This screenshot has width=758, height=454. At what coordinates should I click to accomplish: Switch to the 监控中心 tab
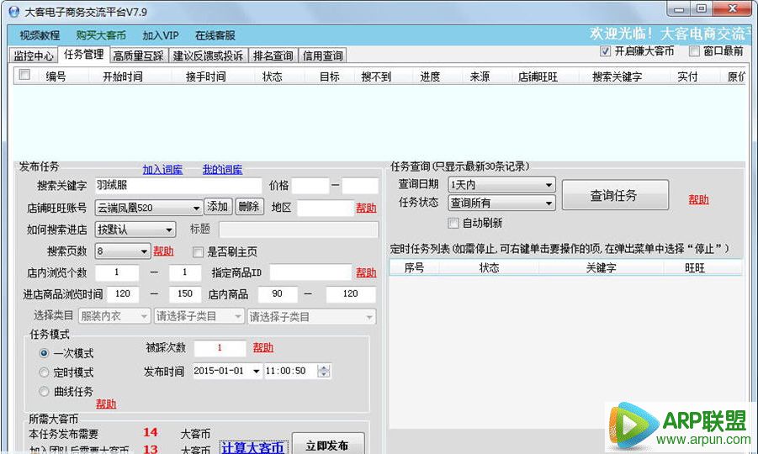click(x=34, y=55)
